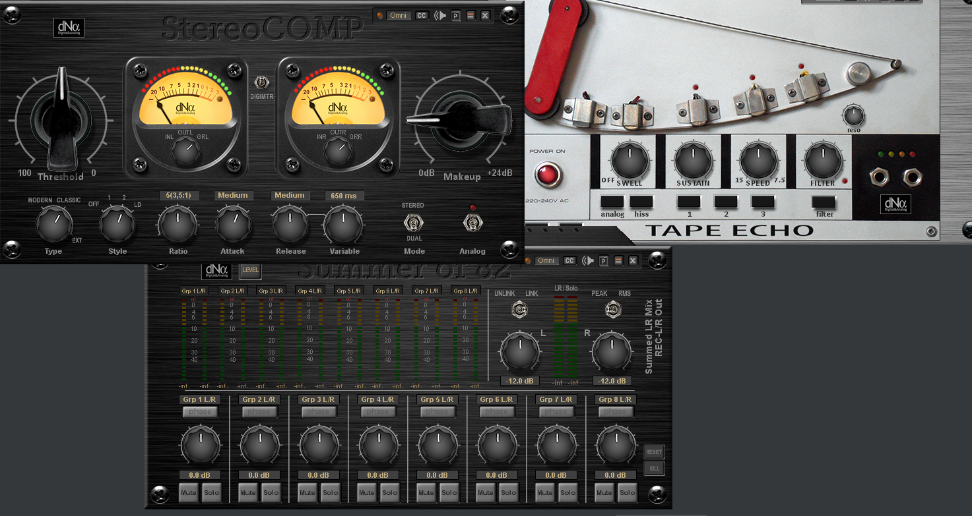
Task: Flip the Stereo/Dual Mode switch
Action: pyautogui.click(x=413, y=222)
